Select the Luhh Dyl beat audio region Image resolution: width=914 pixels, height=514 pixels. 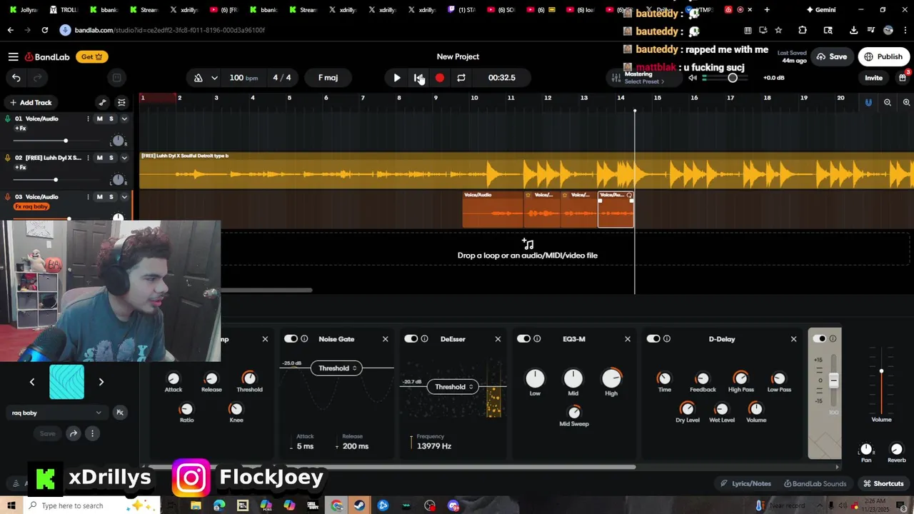[526, 171]
